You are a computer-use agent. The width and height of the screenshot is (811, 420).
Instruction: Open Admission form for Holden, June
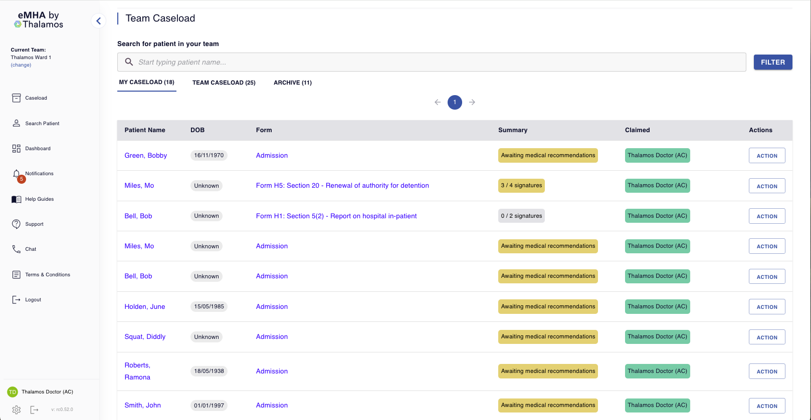click(272, 307)
